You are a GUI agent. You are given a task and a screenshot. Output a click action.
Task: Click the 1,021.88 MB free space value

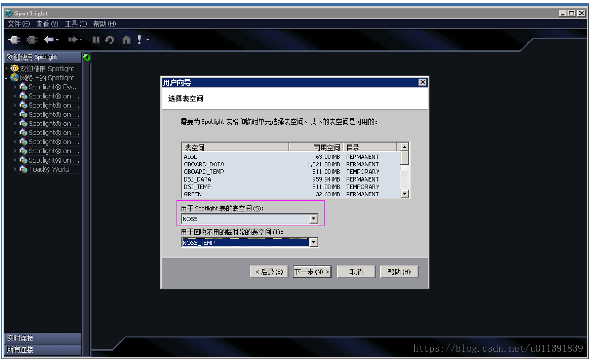[323, 164]
